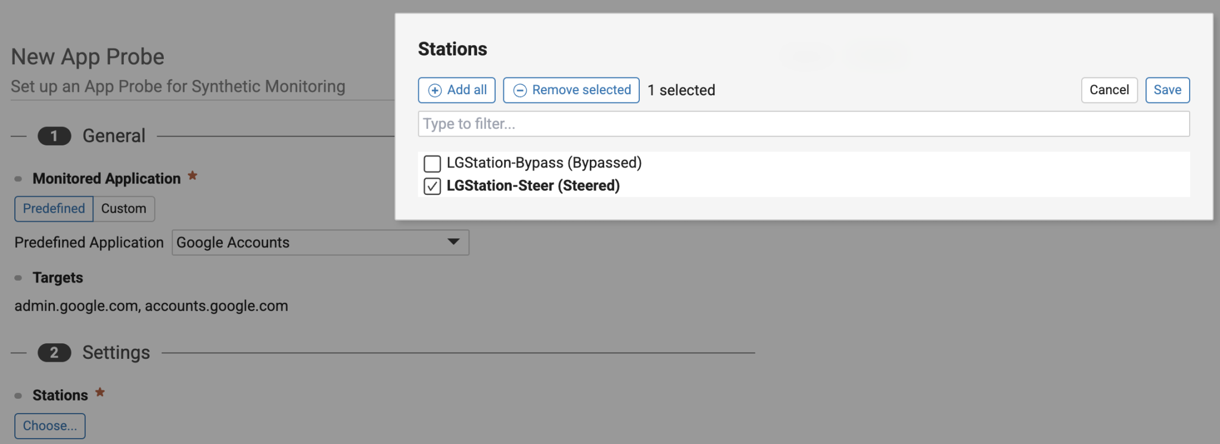Uncheck the LGStation-Steer checkbox
1220x444 pixels.
click(x=432, y=187)
